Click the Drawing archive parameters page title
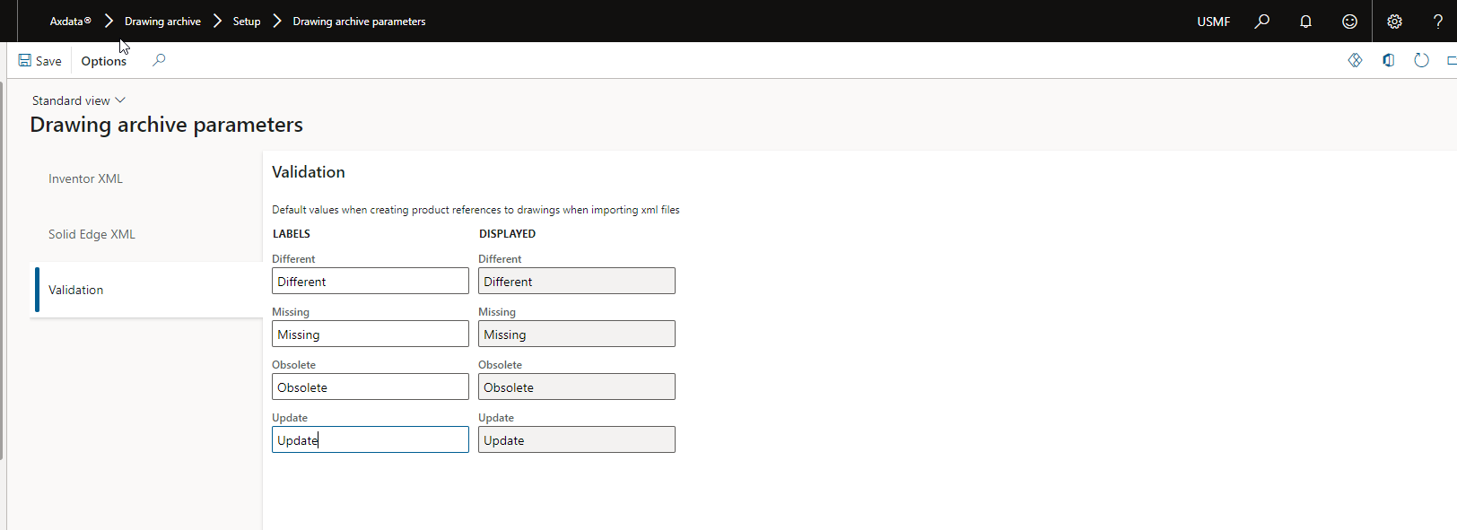This screenshot has width=1457, height=530. (x=167, y=125)
